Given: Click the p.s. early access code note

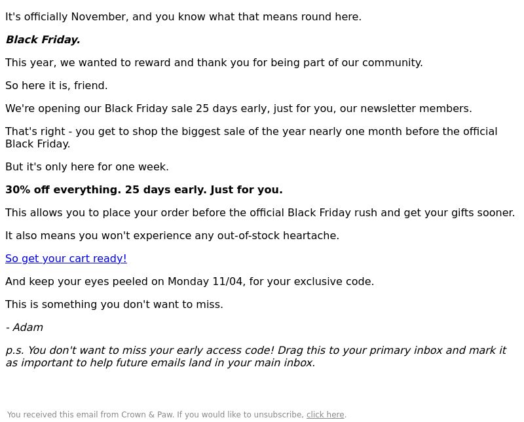Looking at the screenshot, I should pyautogui.click(x=256, y=356).
